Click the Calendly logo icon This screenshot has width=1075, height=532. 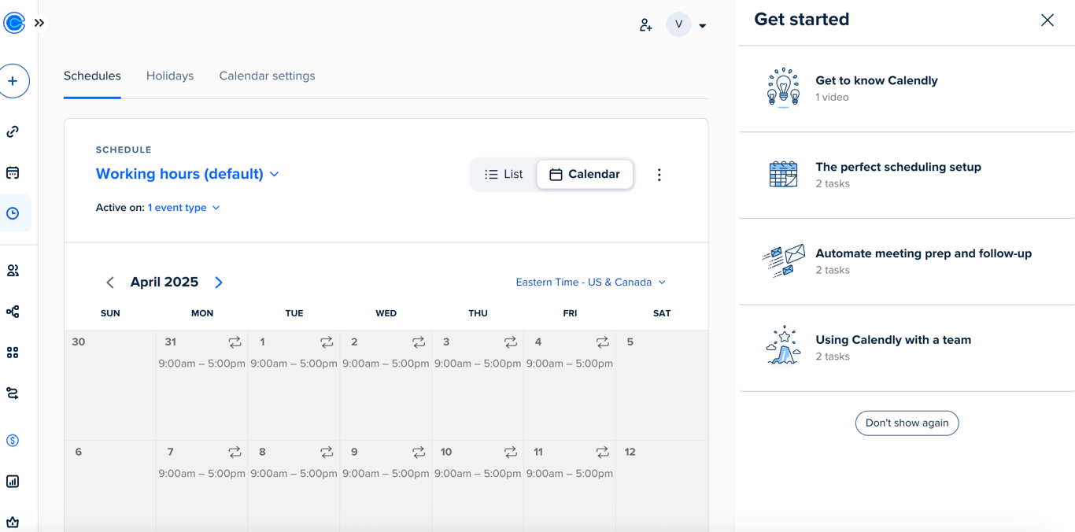click(x=14, y=23)
